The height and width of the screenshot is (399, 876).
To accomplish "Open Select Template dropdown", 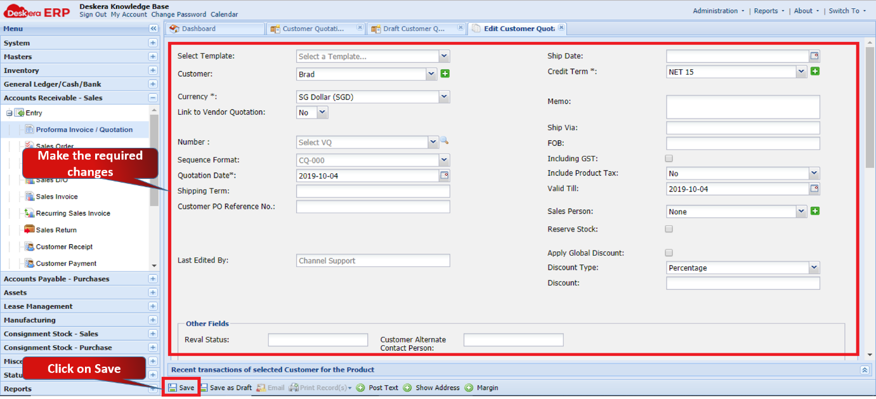I will [444, 56].
